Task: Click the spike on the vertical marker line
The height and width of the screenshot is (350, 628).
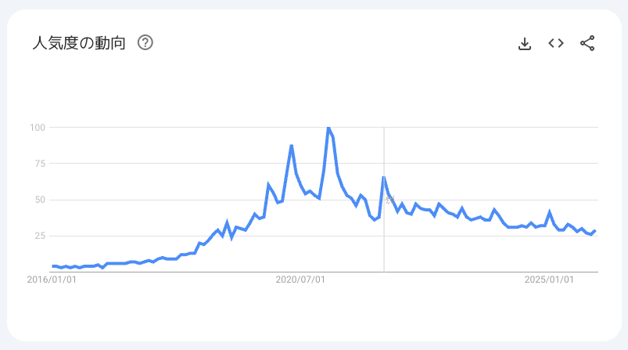Action: click(x=384, y=178)
